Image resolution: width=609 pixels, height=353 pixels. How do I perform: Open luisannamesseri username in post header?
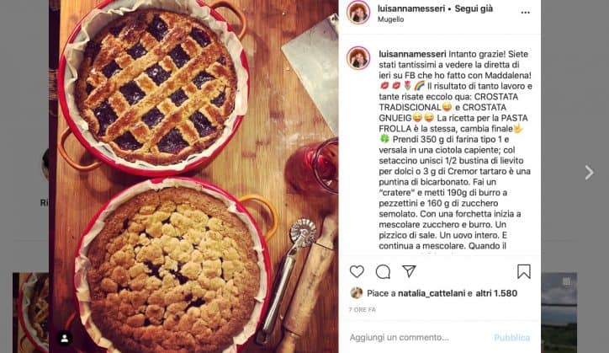411,8
